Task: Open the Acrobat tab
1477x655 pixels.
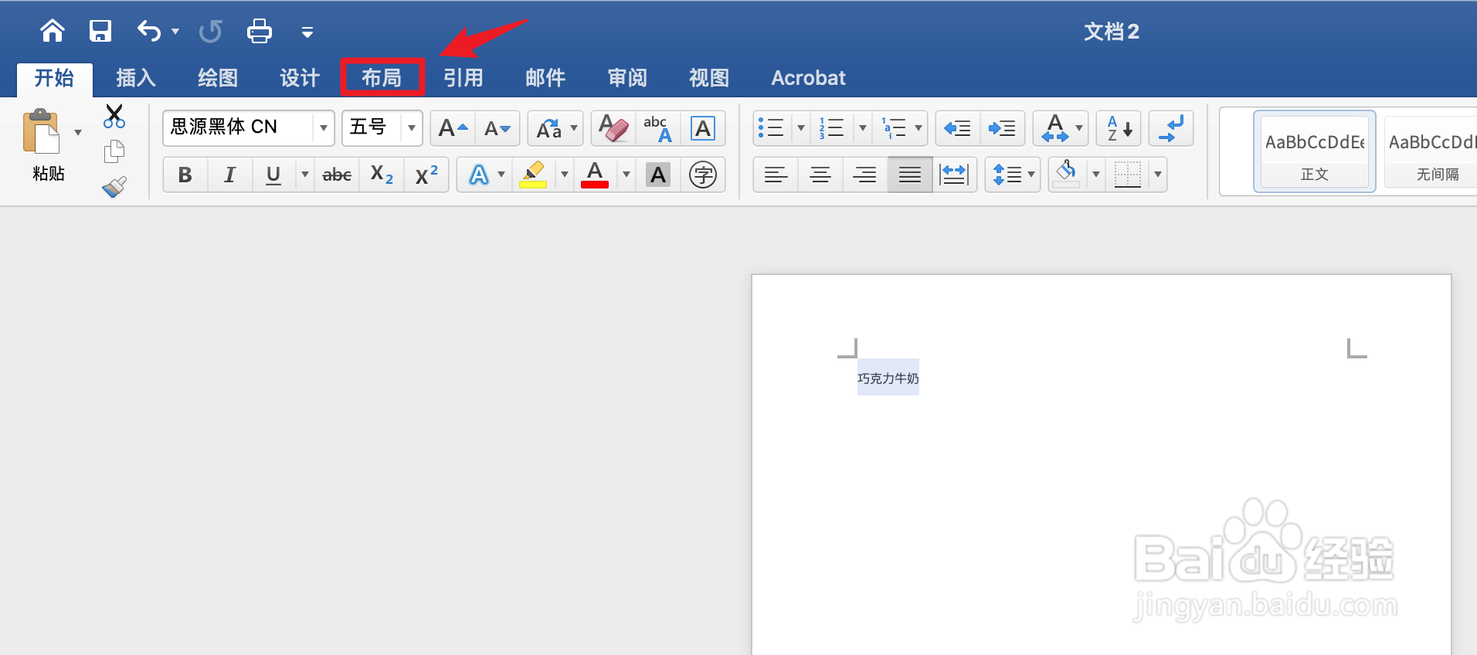Action: click(809, 78)
